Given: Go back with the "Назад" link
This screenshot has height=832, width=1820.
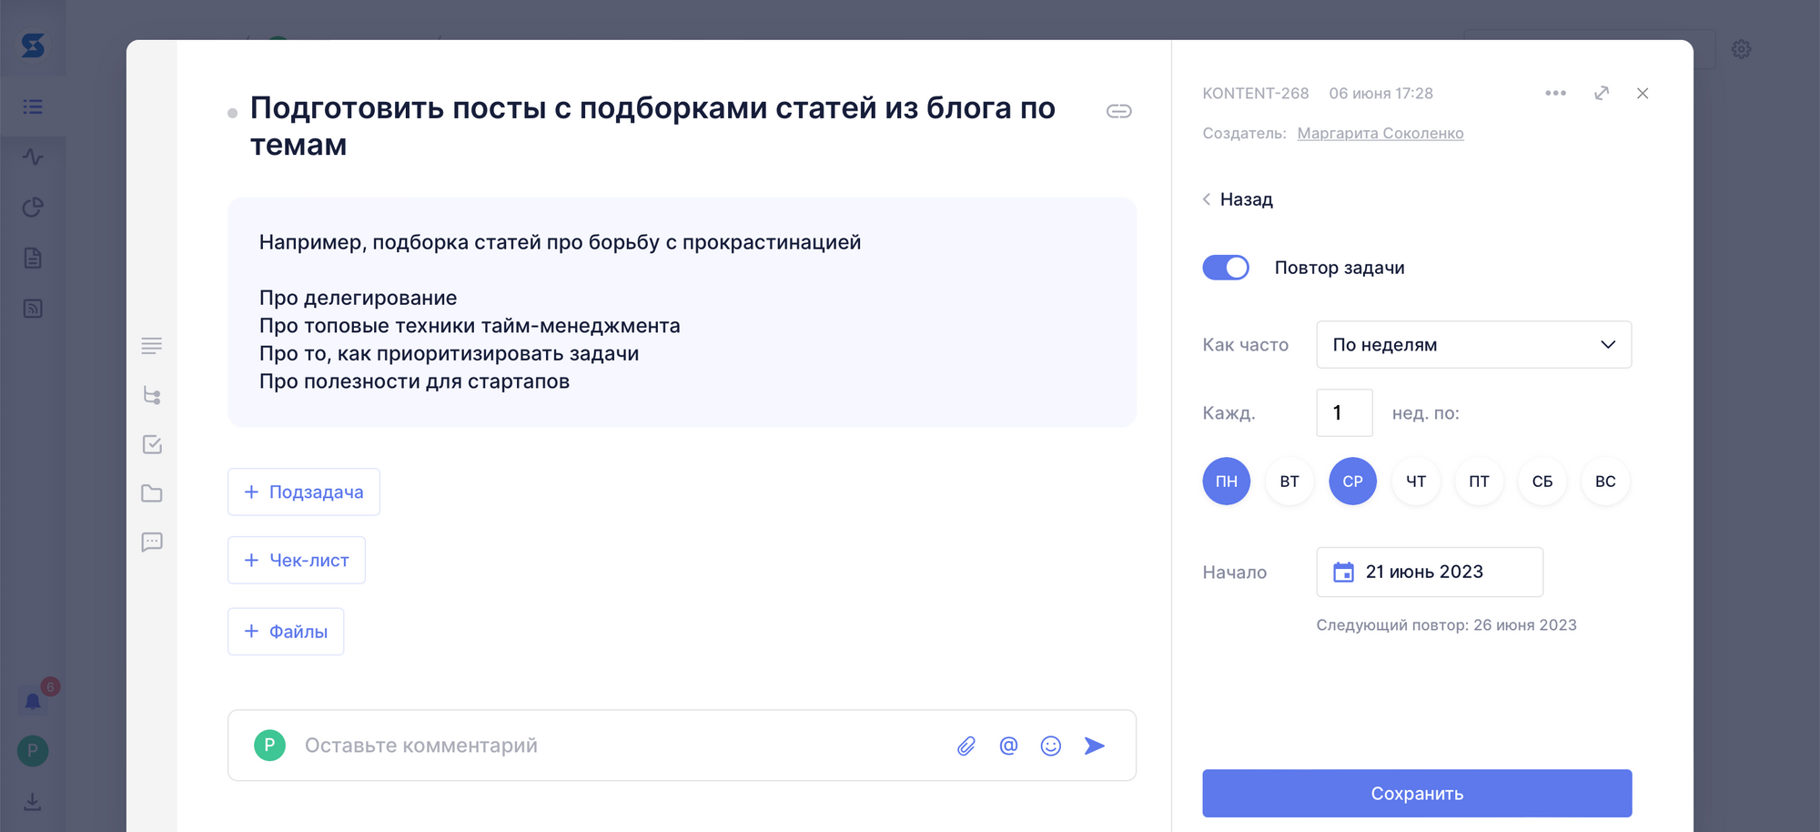Looking at the screenshot, I should (1238, 199).
